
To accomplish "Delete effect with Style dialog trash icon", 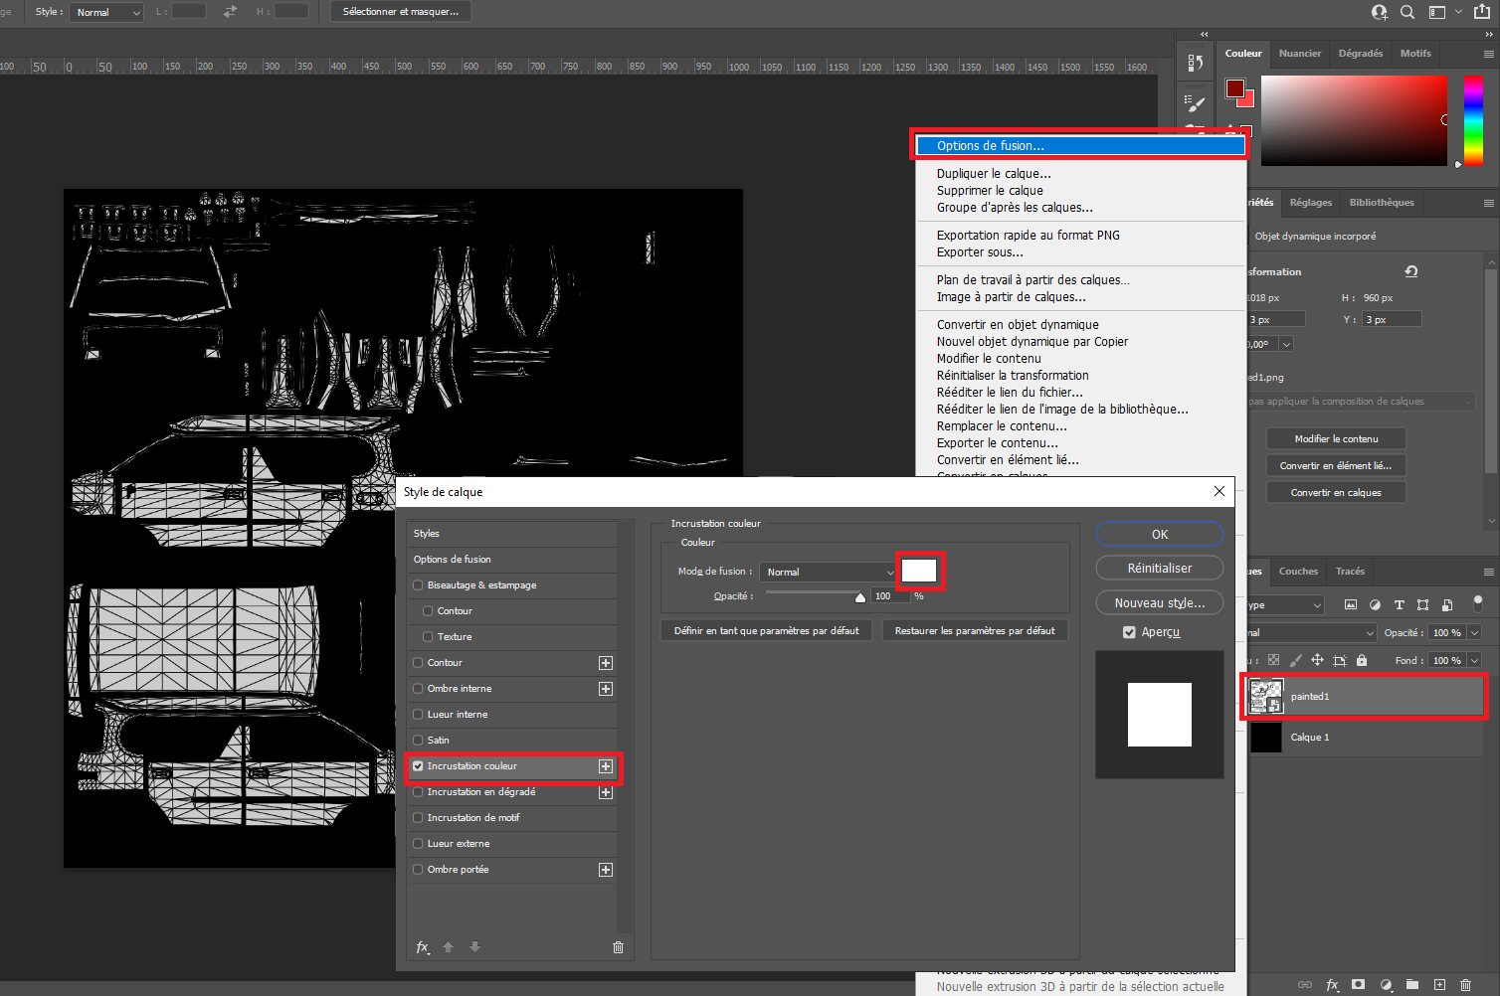I will click(618, 947).
